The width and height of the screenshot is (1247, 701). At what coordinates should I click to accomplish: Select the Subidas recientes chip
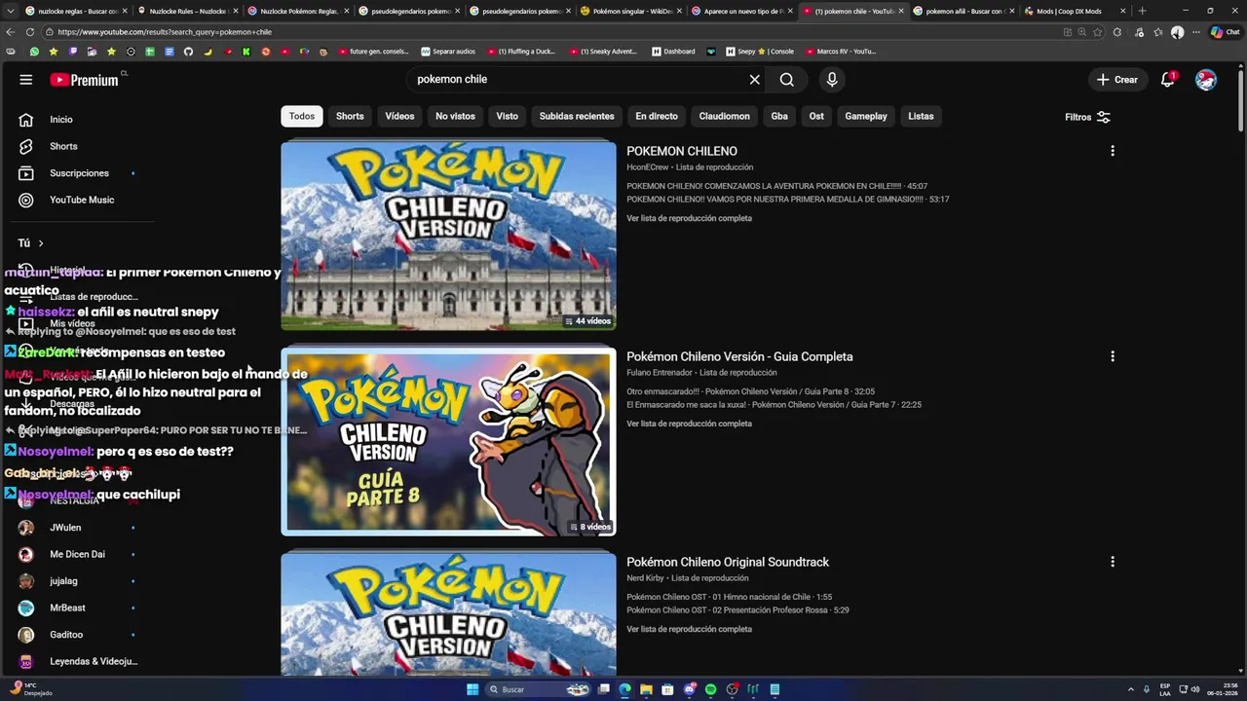tap(577, 116)
